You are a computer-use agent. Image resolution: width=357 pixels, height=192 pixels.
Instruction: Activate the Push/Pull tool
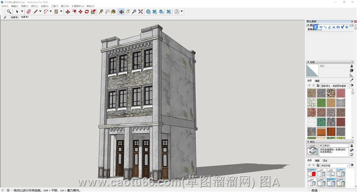[68, 12]
